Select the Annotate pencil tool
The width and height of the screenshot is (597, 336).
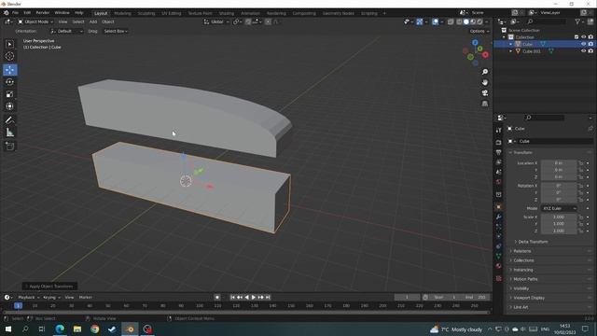pos(10,120)
